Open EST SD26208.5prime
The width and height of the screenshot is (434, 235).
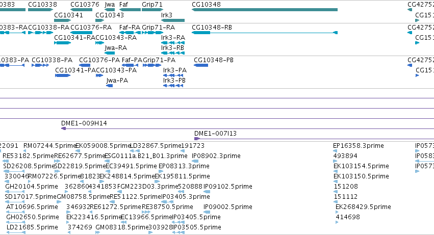point(29,166)
